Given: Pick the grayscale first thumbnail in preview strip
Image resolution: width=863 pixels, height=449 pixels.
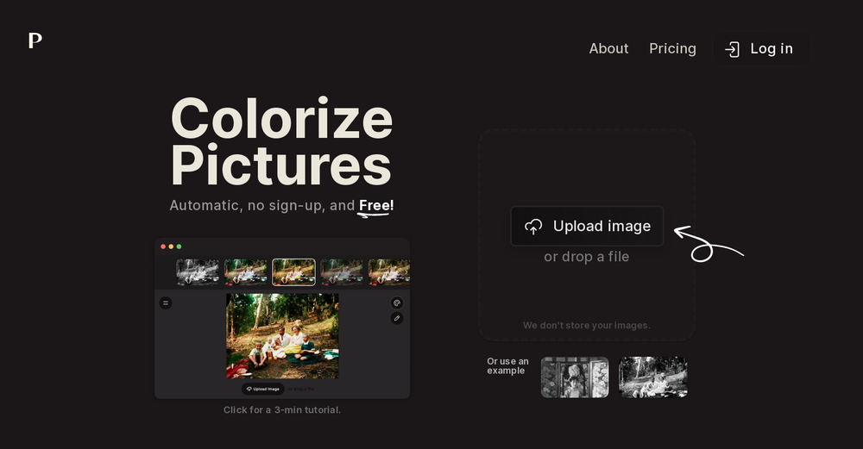Looking at the screenshot, I should (x=198, y=272).
